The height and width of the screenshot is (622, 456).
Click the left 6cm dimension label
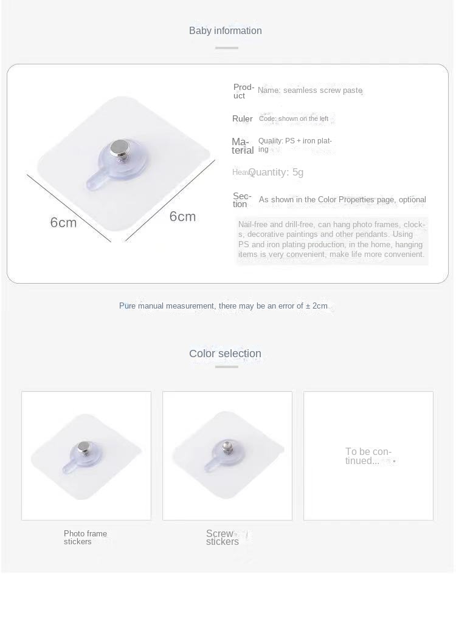tap(64, 222)
